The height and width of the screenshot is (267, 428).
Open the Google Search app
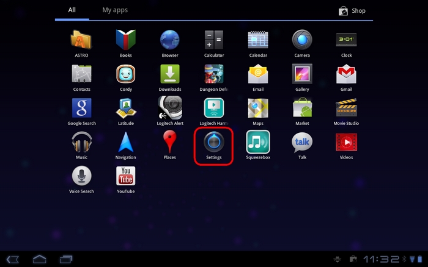tap(81, 112)
